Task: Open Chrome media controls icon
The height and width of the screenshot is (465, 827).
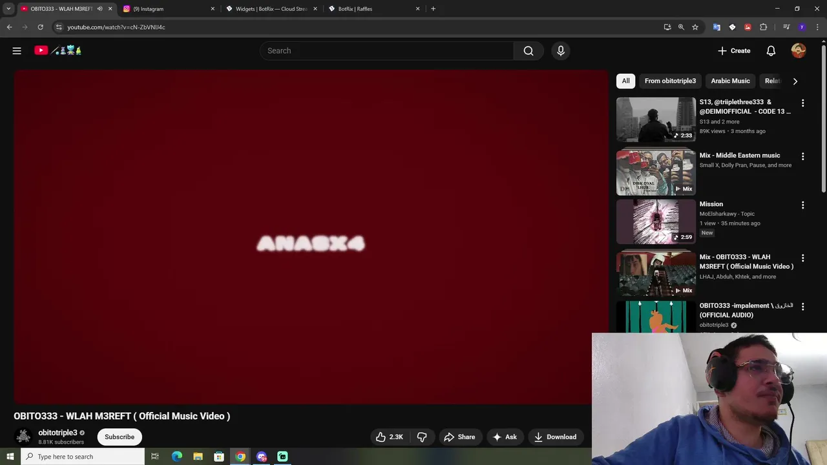Action: pos(786,27)
